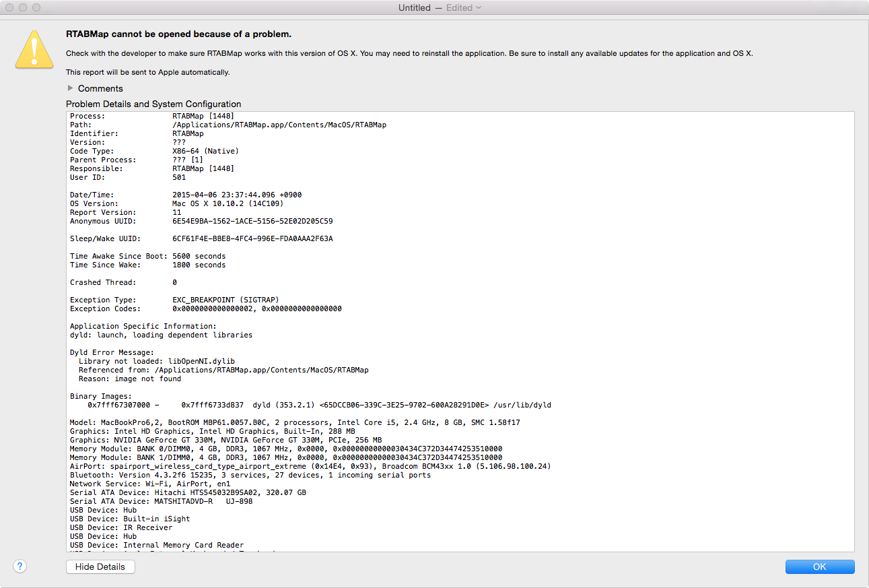Screen dimensions: 869x588
Task: Close the window with the red button
Action: (9, 7)
